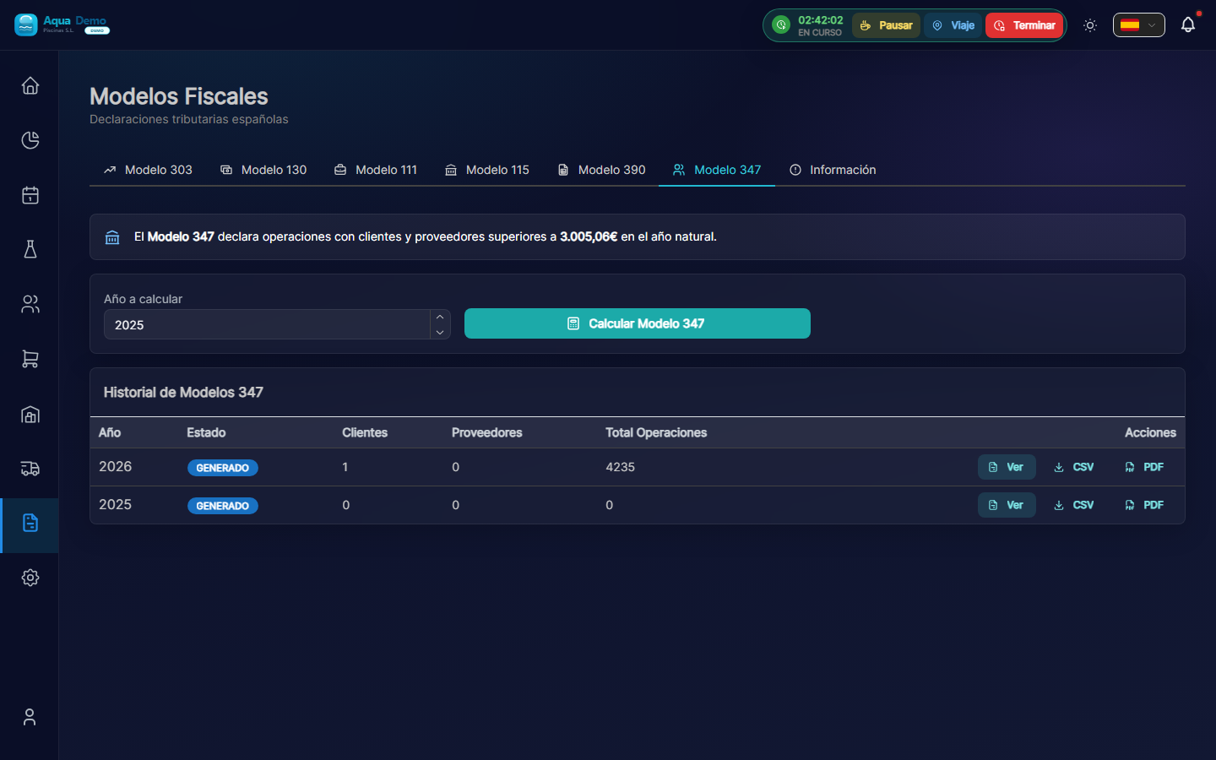Click the 2026 year cell
The width and height of the screenshot is (1216, 760).
116,467
